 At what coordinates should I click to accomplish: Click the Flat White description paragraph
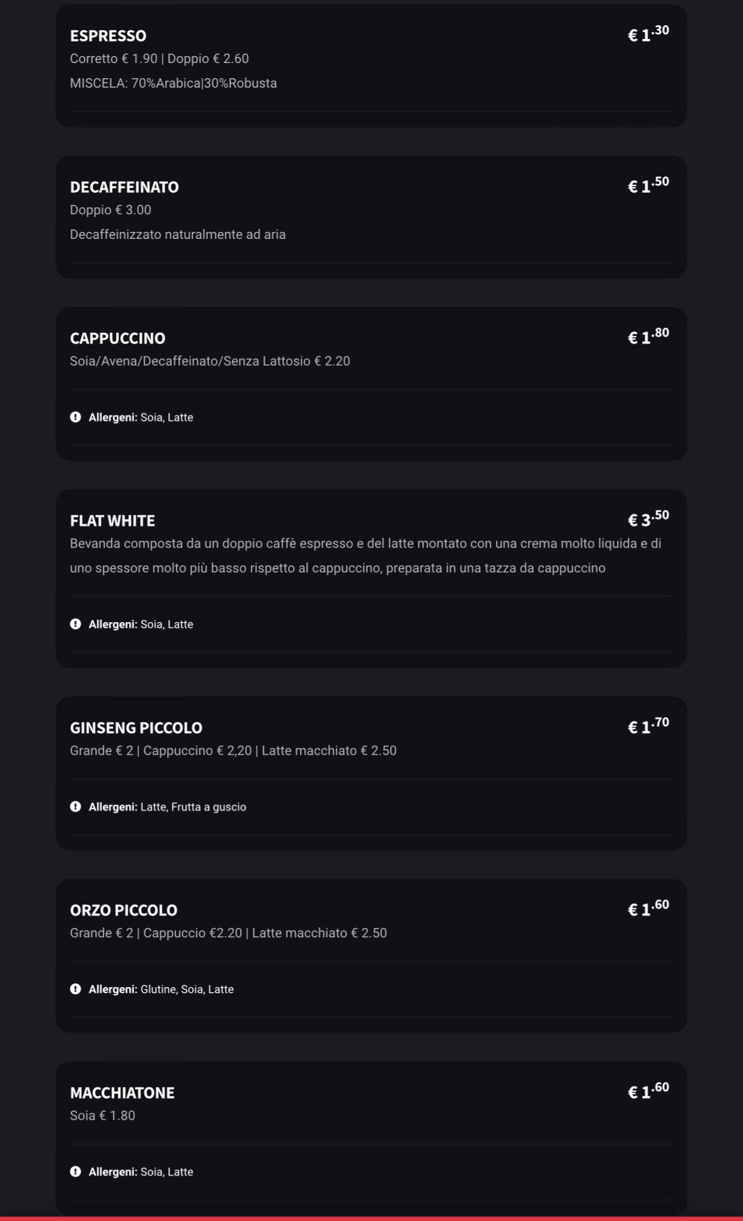(x=366, y=555)
